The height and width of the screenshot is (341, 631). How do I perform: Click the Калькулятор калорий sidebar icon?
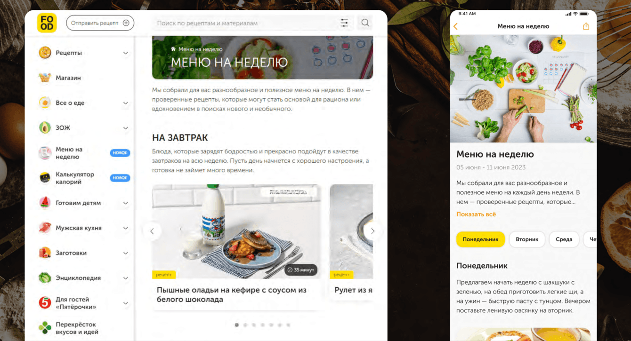click(45, 178)
